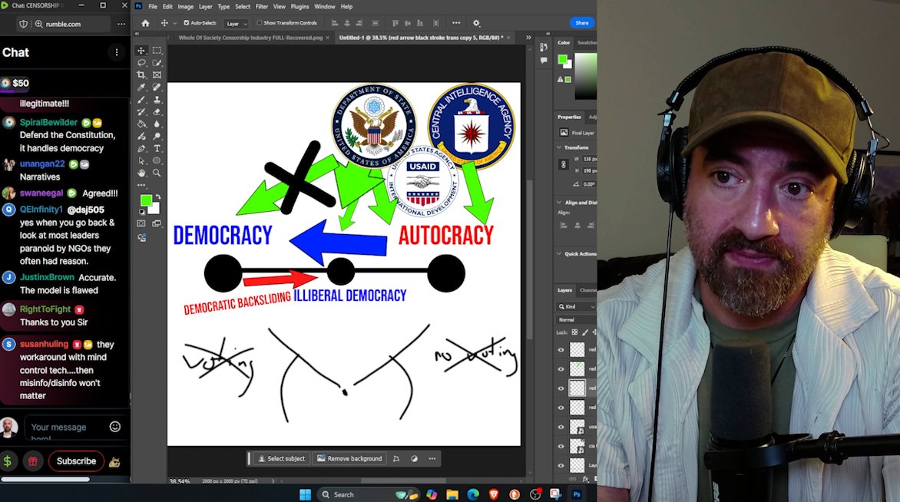Hide the top layer using its eye icon
Screen dimensions: 900x502
click(x=561, y=349)
